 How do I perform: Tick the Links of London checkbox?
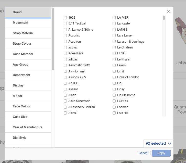114,77
